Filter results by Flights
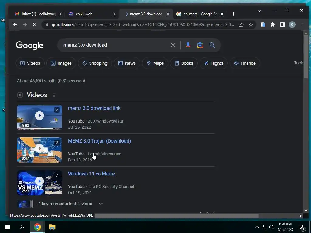Image resolution: width=311 pixels, height=233 pixels. pyautogui.click(x=214, y=63)
